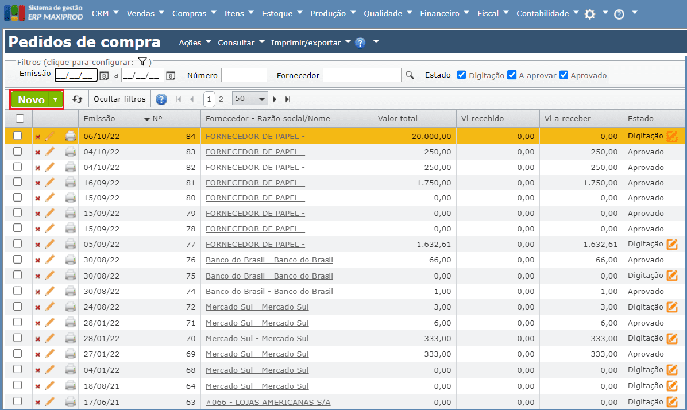Open the Mercado Sul supplier link on order 72
Image resolution: width=687 pixels, height=410 pixels.
pos(256,307)
